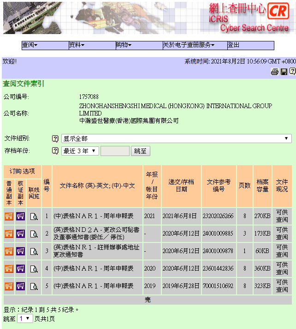Click the filing year text input field
The height and width of the screenshot is (329, 296).
coord(115,151)
